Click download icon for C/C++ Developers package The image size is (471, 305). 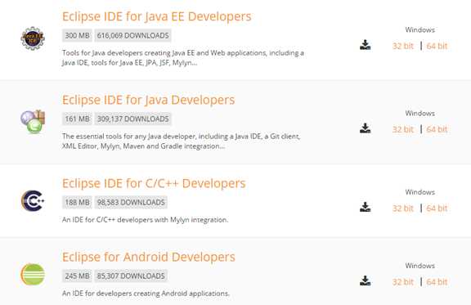tap(365, 207)
